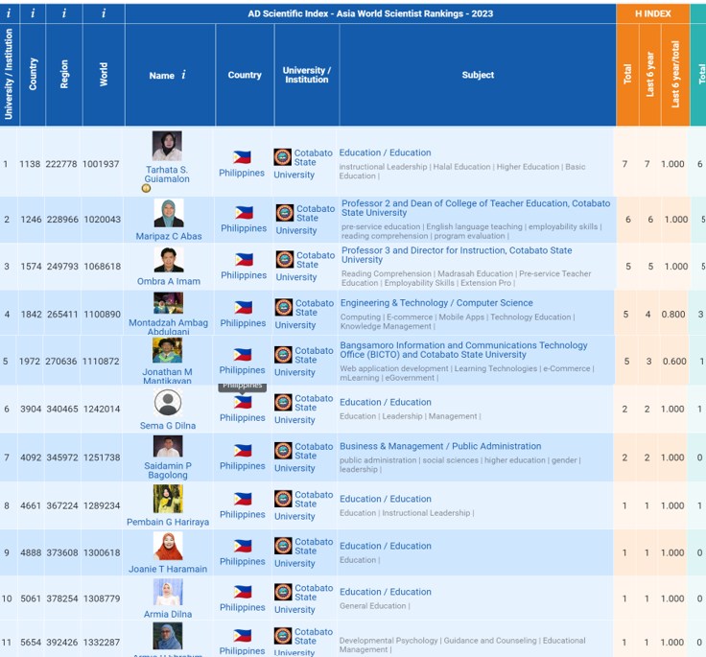Click Cotabato State University logo in Sema G Dilna row

tap(284, 403)
